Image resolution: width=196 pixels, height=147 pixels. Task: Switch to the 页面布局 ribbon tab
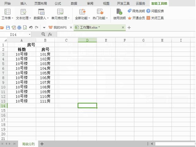41,3
